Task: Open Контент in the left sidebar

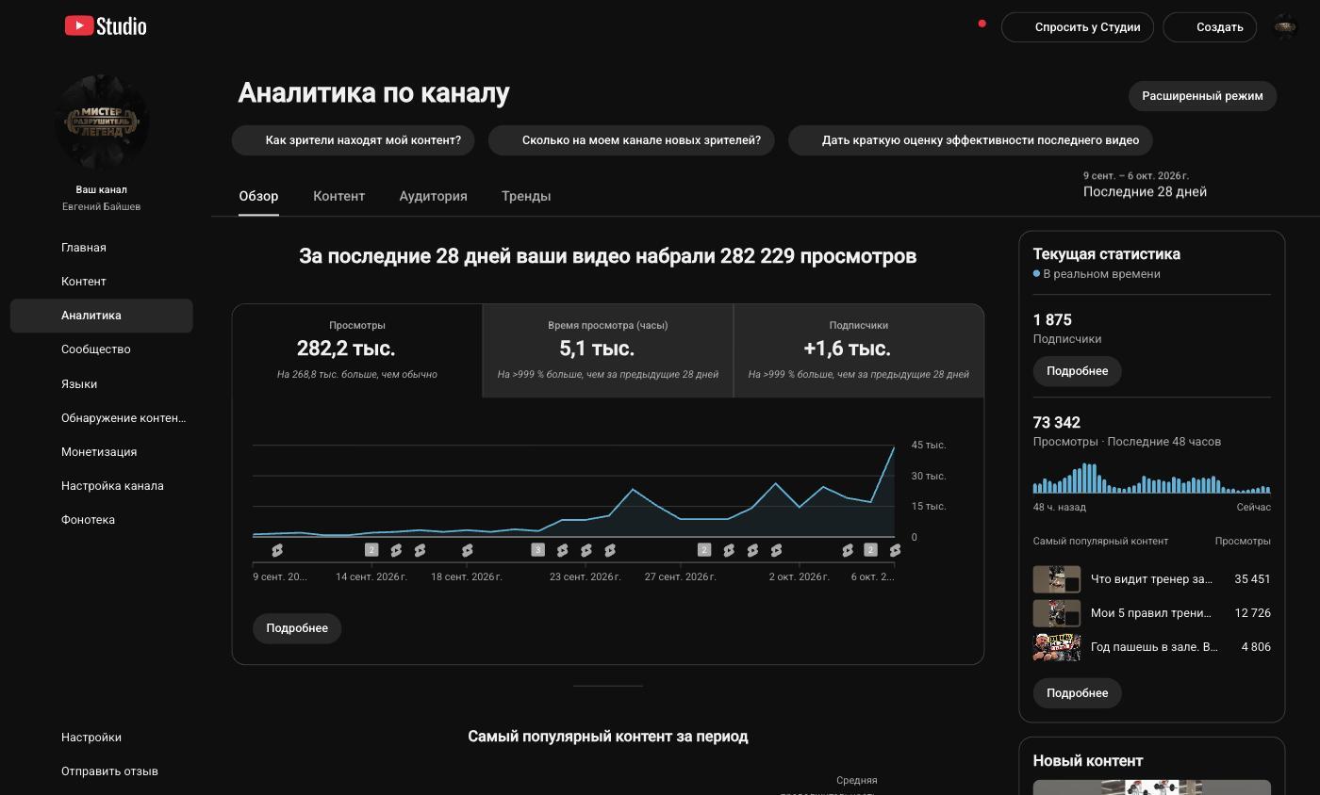Action: (x=102, y=282)
